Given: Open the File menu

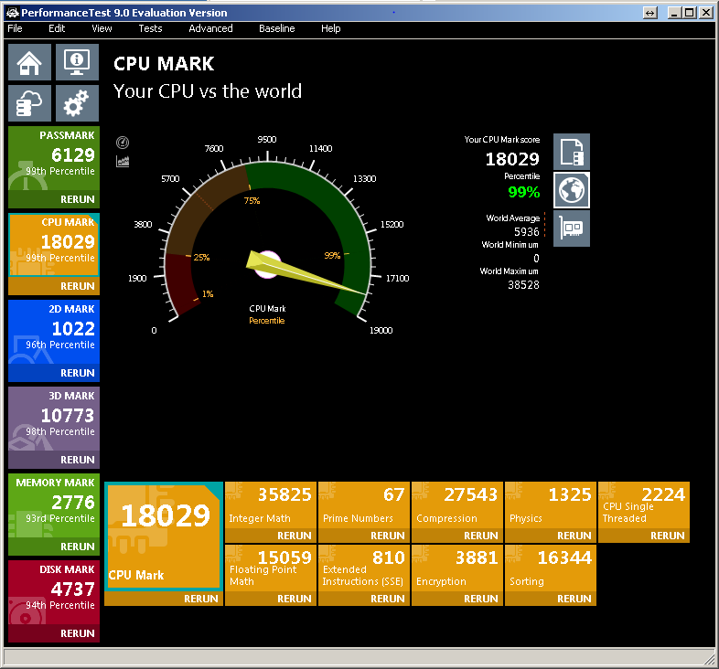Looking at the screenshot, I should (16, 28).
